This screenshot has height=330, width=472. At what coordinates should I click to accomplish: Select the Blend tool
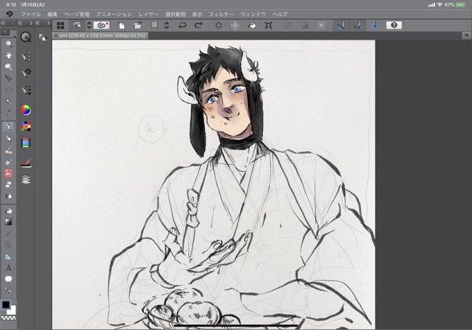pyautogui.click(x=8, y=196)
